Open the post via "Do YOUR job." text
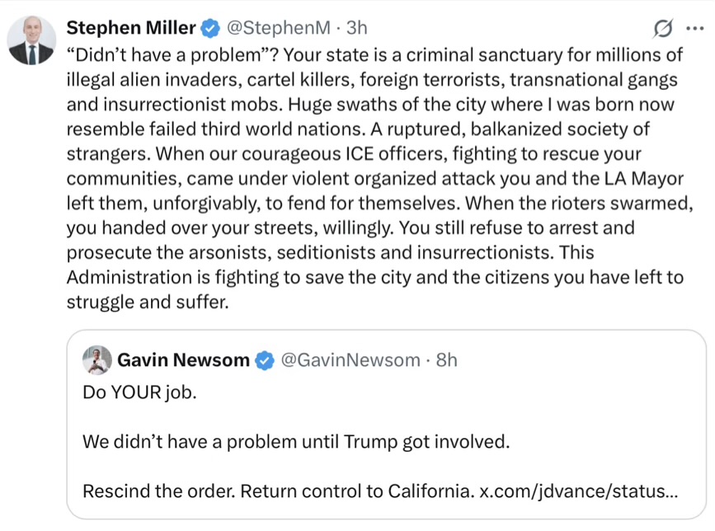Image resolution: width=715 pixels, height=531 pixels. [139, 392]
